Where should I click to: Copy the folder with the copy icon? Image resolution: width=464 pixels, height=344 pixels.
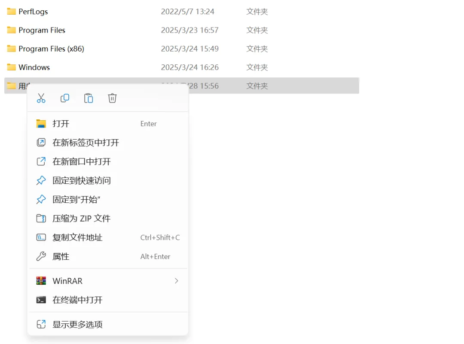pyautogui.click(x=65, y=98)
